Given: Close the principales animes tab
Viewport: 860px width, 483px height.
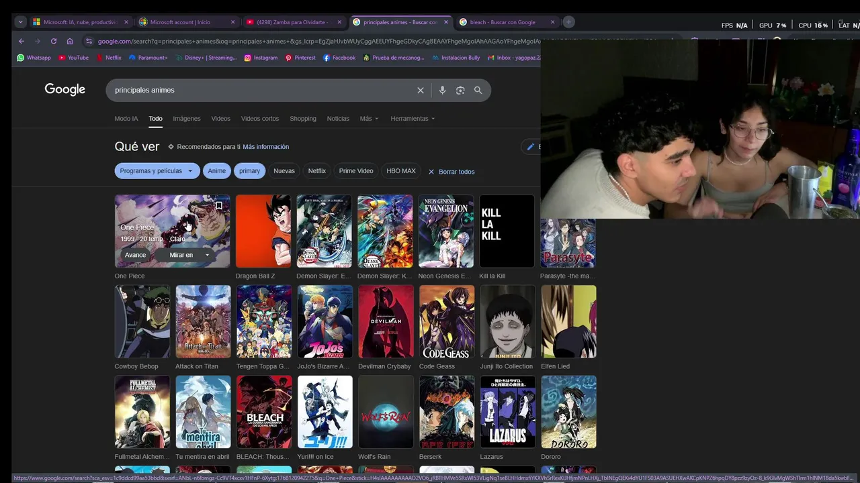Looking at the screenshot, I should coord(445,22).
